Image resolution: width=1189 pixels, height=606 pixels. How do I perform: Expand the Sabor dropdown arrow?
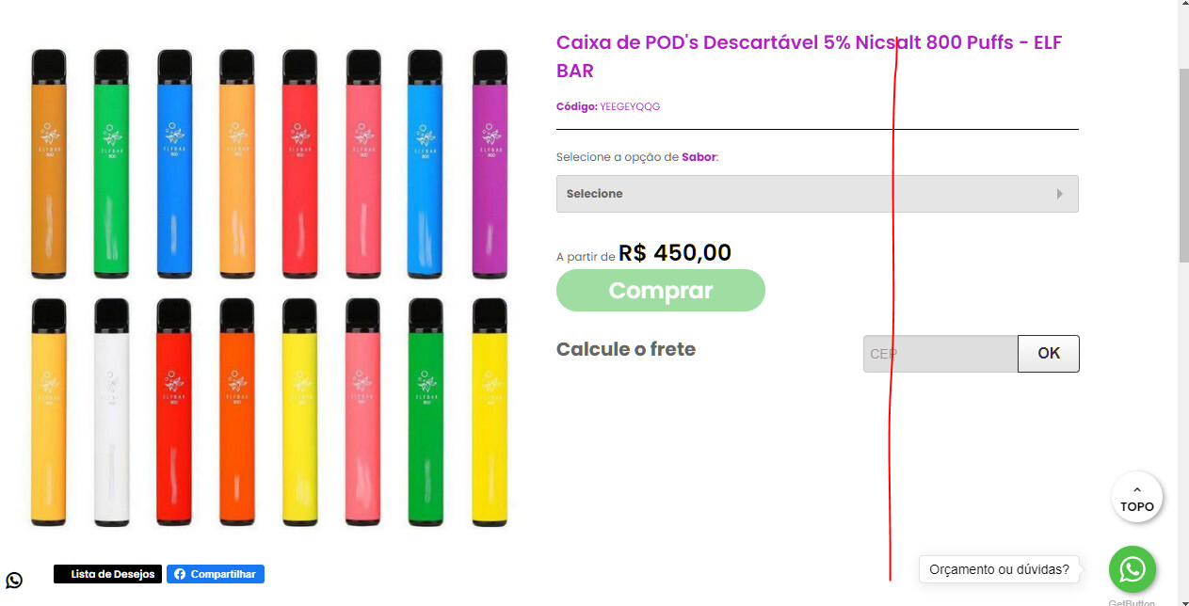click(1060, 194)
